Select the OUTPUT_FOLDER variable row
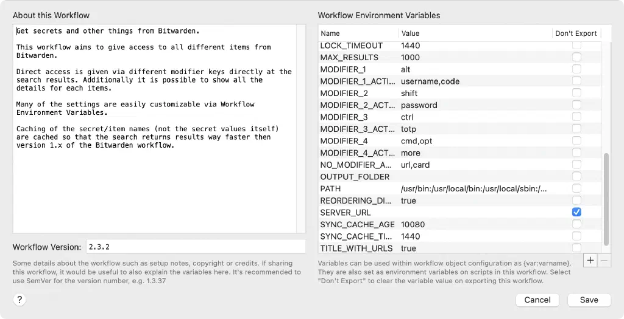The image size is (624, 319). (459, 177)
